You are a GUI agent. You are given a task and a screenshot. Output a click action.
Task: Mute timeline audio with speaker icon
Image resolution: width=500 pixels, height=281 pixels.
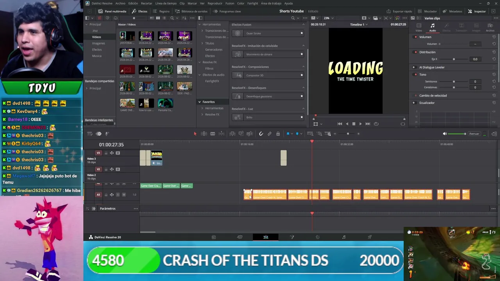tap(445, 134)
